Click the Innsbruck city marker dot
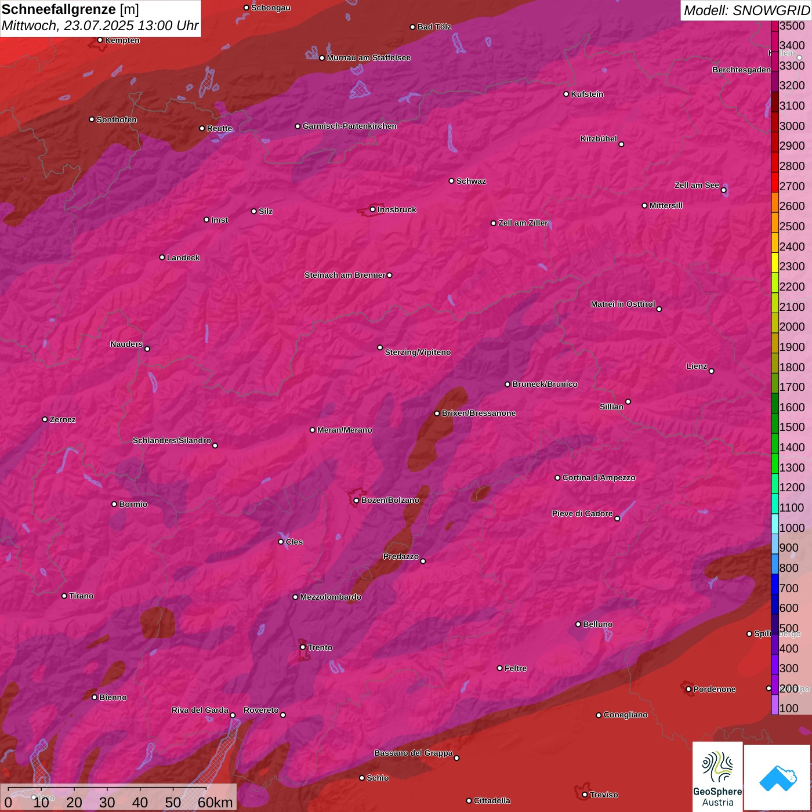 (373, 209)
